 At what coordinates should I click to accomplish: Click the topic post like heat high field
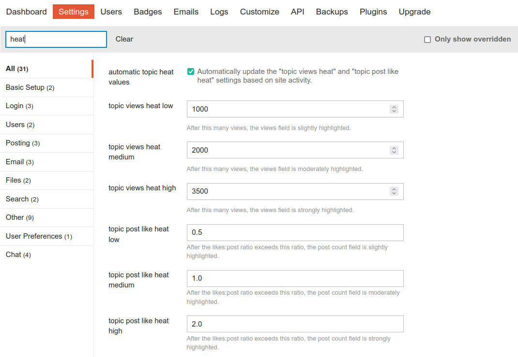click(295, 324)
